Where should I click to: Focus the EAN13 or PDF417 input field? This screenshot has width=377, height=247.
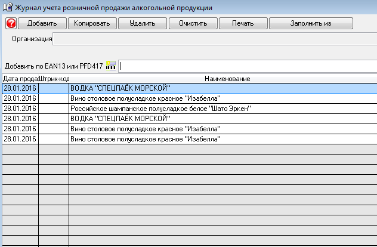pyautogui.click(x=247, y=65)
